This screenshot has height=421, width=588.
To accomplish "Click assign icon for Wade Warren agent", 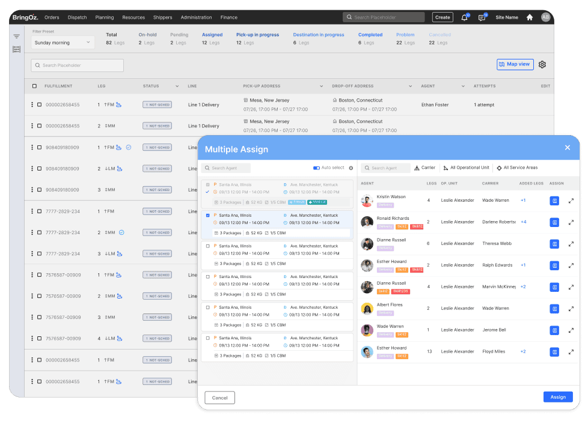I will pyautogui.click(x=554, y=330).
